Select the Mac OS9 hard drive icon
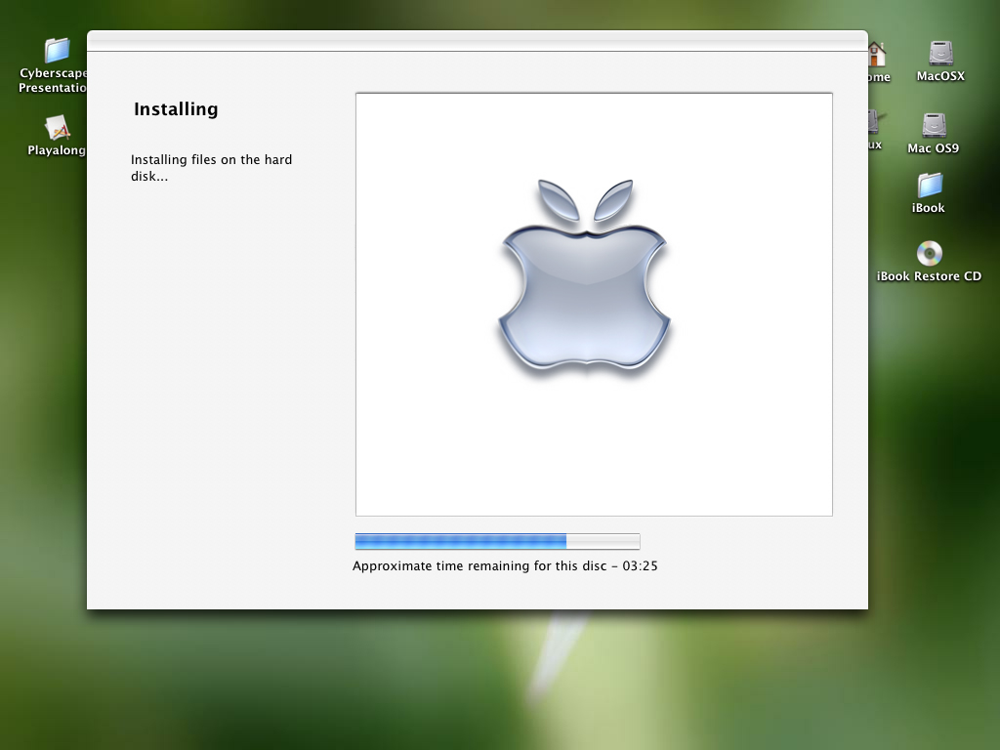The height and width of the screenshot is (750, 1000). pos(934,125)
